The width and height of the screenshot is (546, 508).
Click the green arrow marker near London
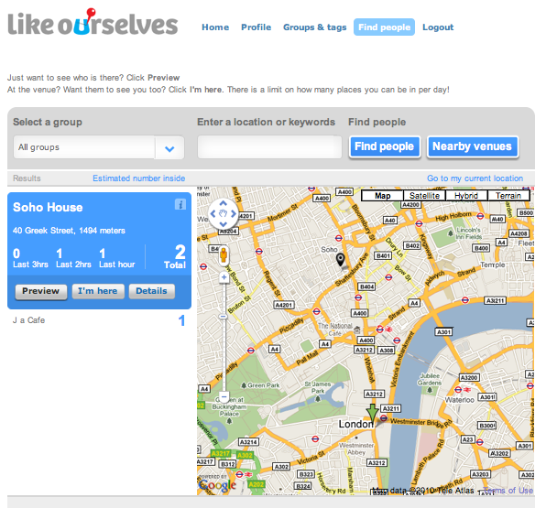click(x=372, y=413)
